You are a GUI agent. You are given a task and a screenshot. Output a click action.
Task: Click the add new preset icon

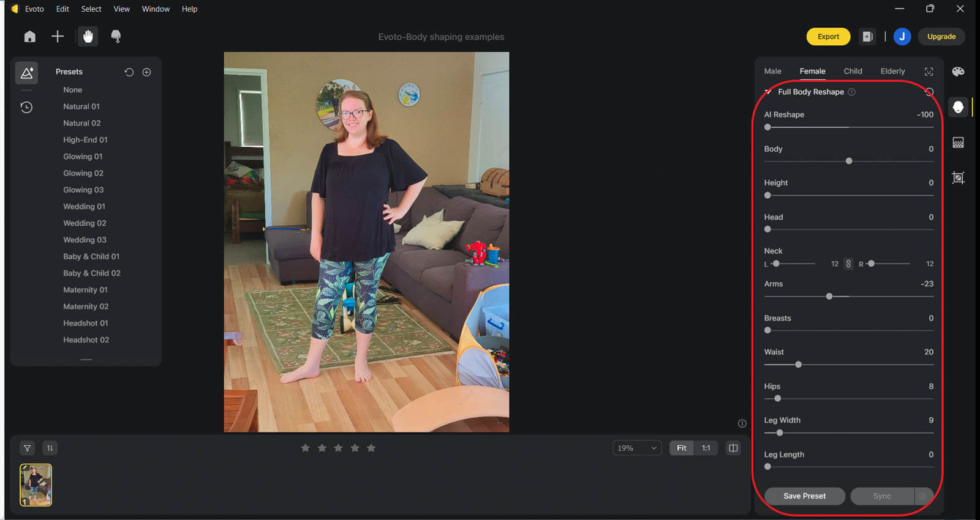[147, 72]
